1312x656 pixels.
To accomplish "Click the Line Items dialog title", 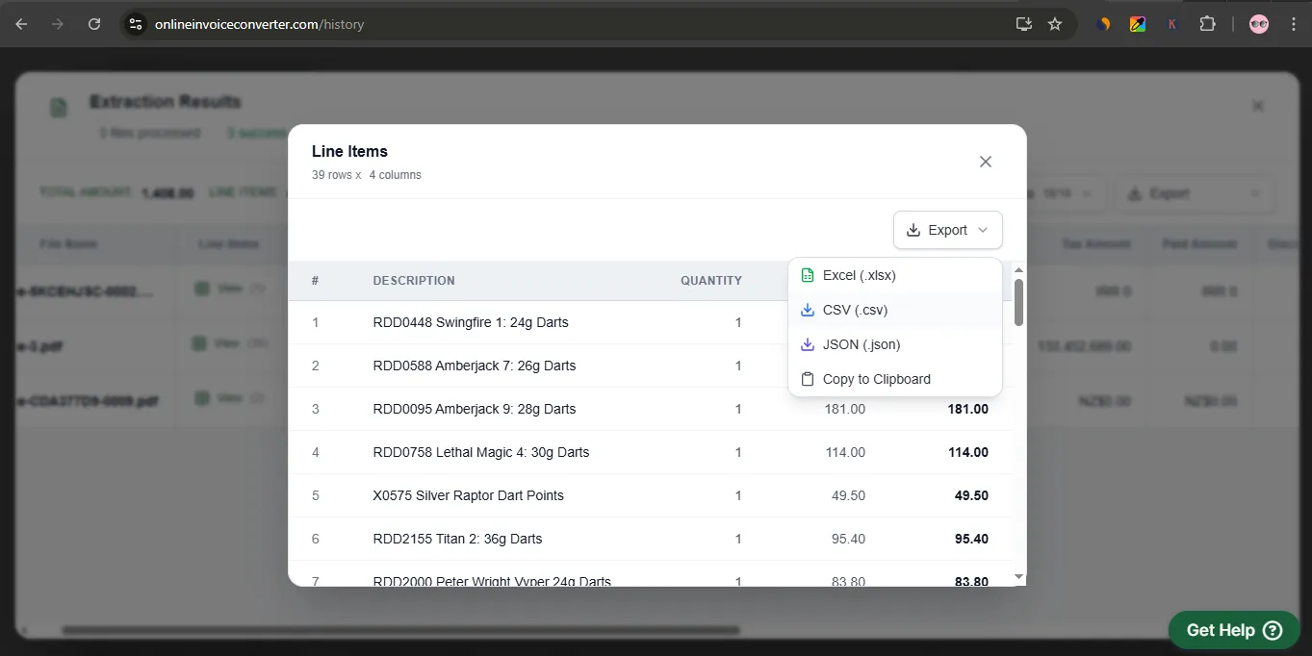I will coord(349,151).
